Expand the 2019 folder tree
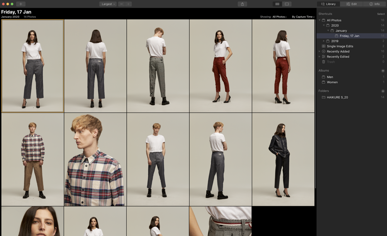Screen dimensions: 387x236 tap(324, 41)
